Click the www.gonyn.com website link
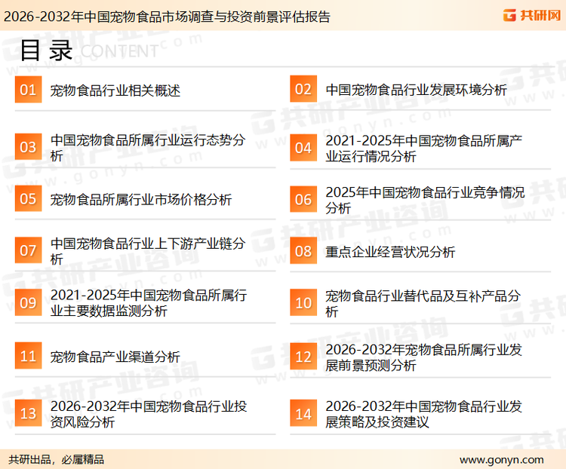 (501, 459)
